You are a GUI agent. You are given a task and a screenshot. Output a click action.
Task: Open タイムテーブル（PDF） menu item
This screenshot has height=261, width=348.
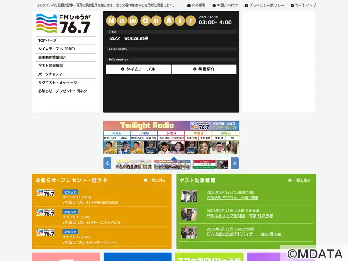[x=66, y=49]
